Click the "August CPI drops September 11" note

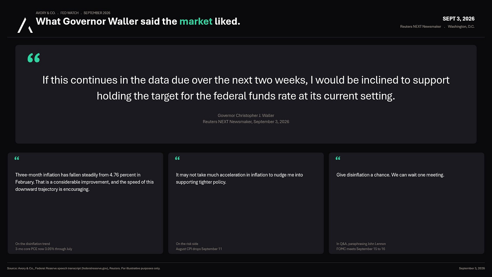[x=199, y=249]
